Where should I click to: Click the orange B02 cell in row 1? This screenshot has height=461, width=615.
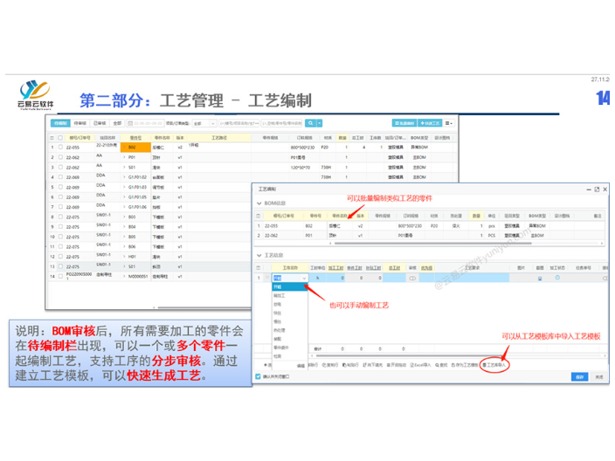point(135,148)
